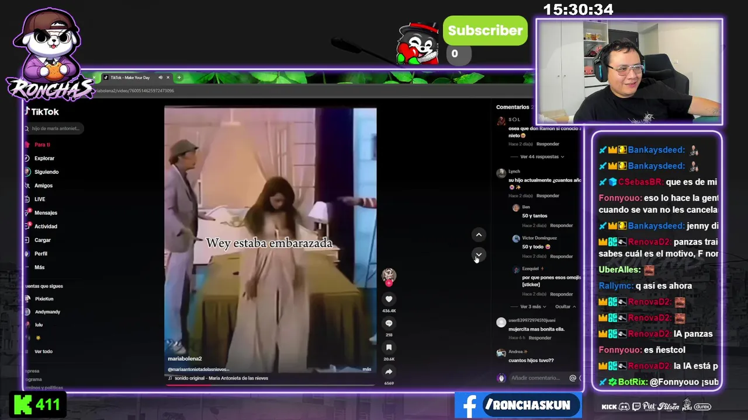The image size is (748, 420).
Task: Click the 'Añadir comentario...' input field
Action: 536,378
